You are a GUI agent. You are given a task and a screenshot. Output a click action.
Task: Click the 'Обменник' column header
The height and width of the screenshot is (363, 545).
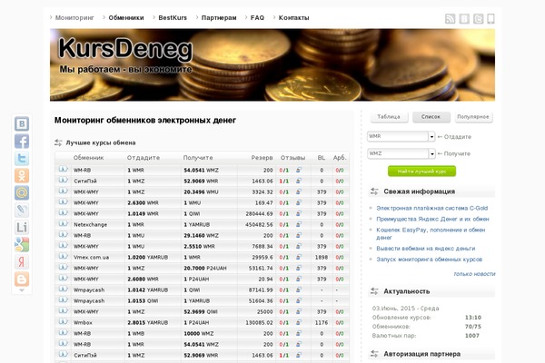click(88, 158)
